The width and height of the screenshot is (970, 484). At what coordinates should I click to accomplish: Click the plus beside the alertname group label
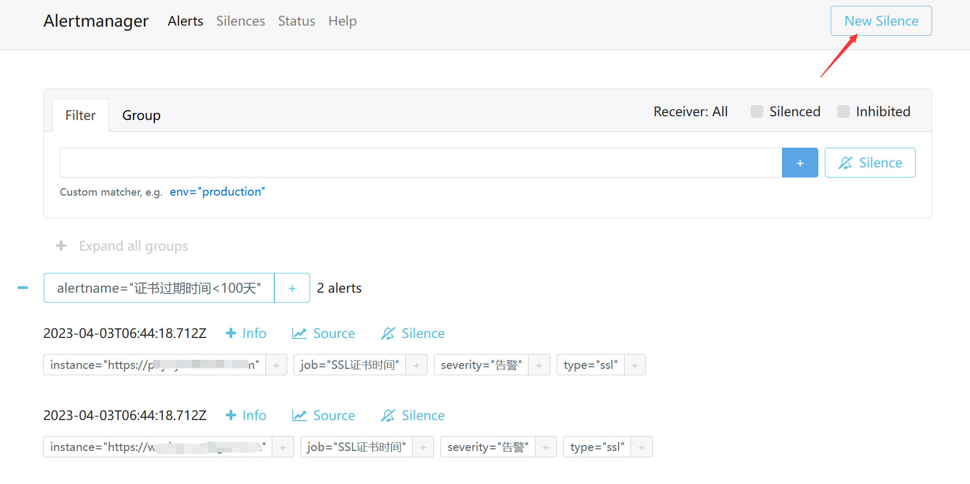pyautogui.click(x=292, y=288)
